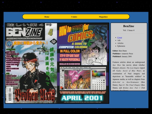Go to the Comics page
This screenshot has width=152, height=114.
click(74, 17)
